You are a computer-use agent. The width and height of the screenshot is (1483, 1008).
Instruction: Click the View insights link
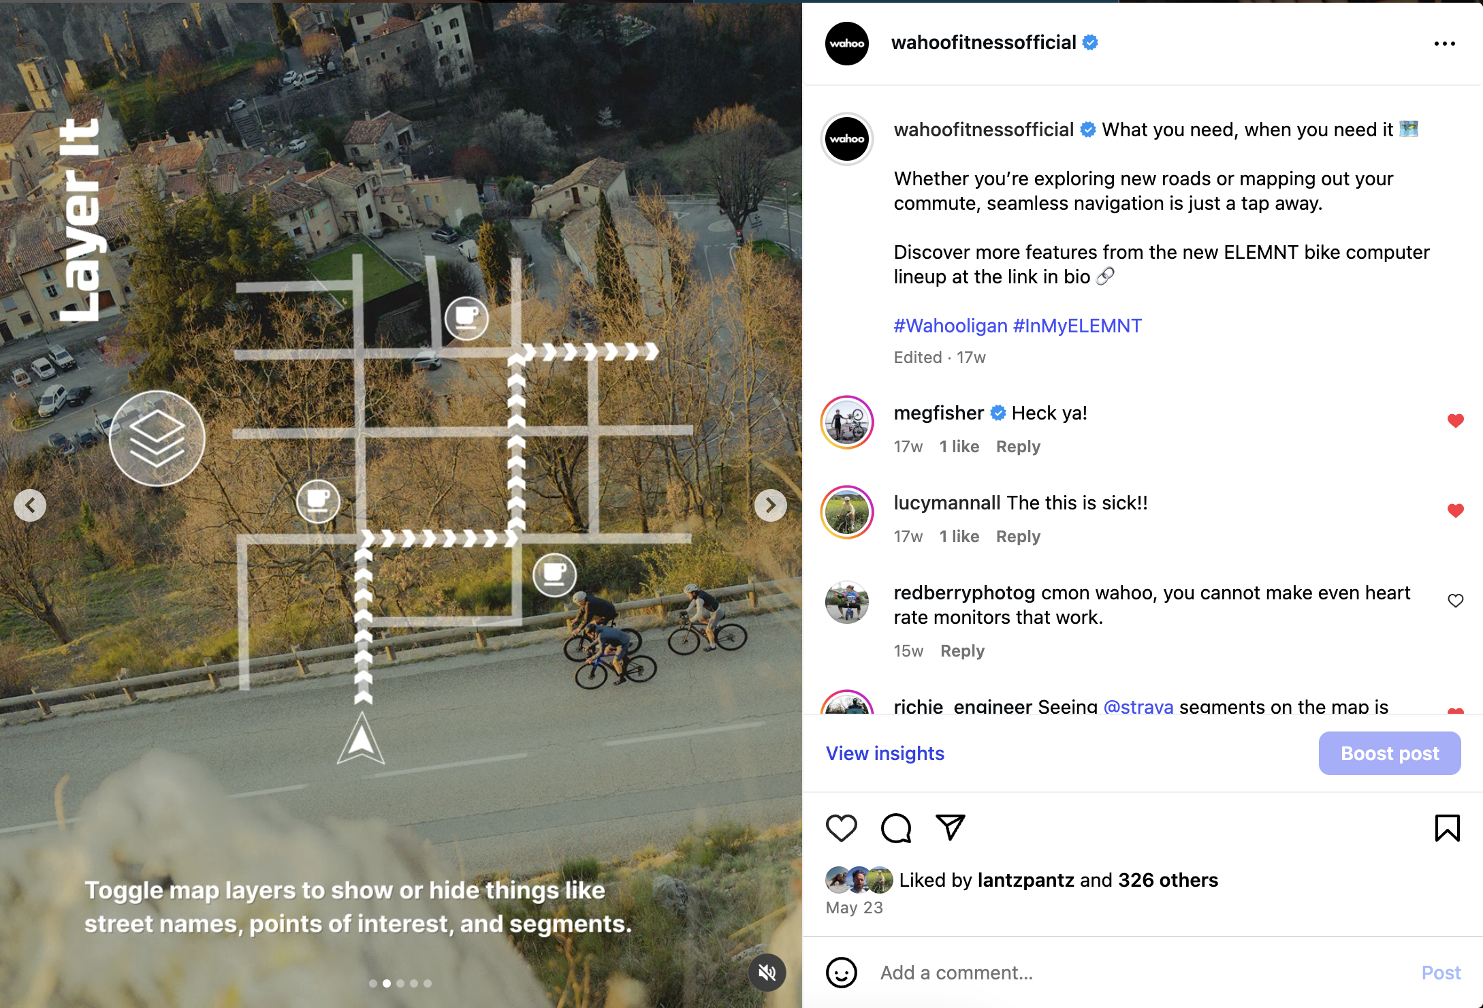[885, 753]
